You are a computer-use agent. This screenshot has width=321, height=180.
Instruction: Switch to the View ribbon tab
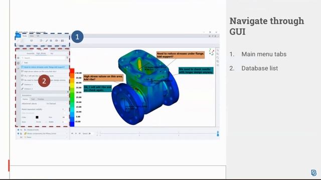click(32, 36)
